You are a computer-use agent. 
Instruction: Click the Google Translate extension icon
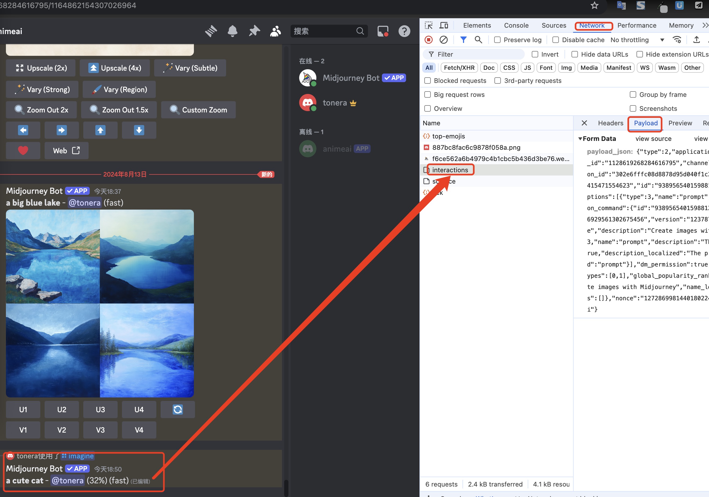point(621,5)
